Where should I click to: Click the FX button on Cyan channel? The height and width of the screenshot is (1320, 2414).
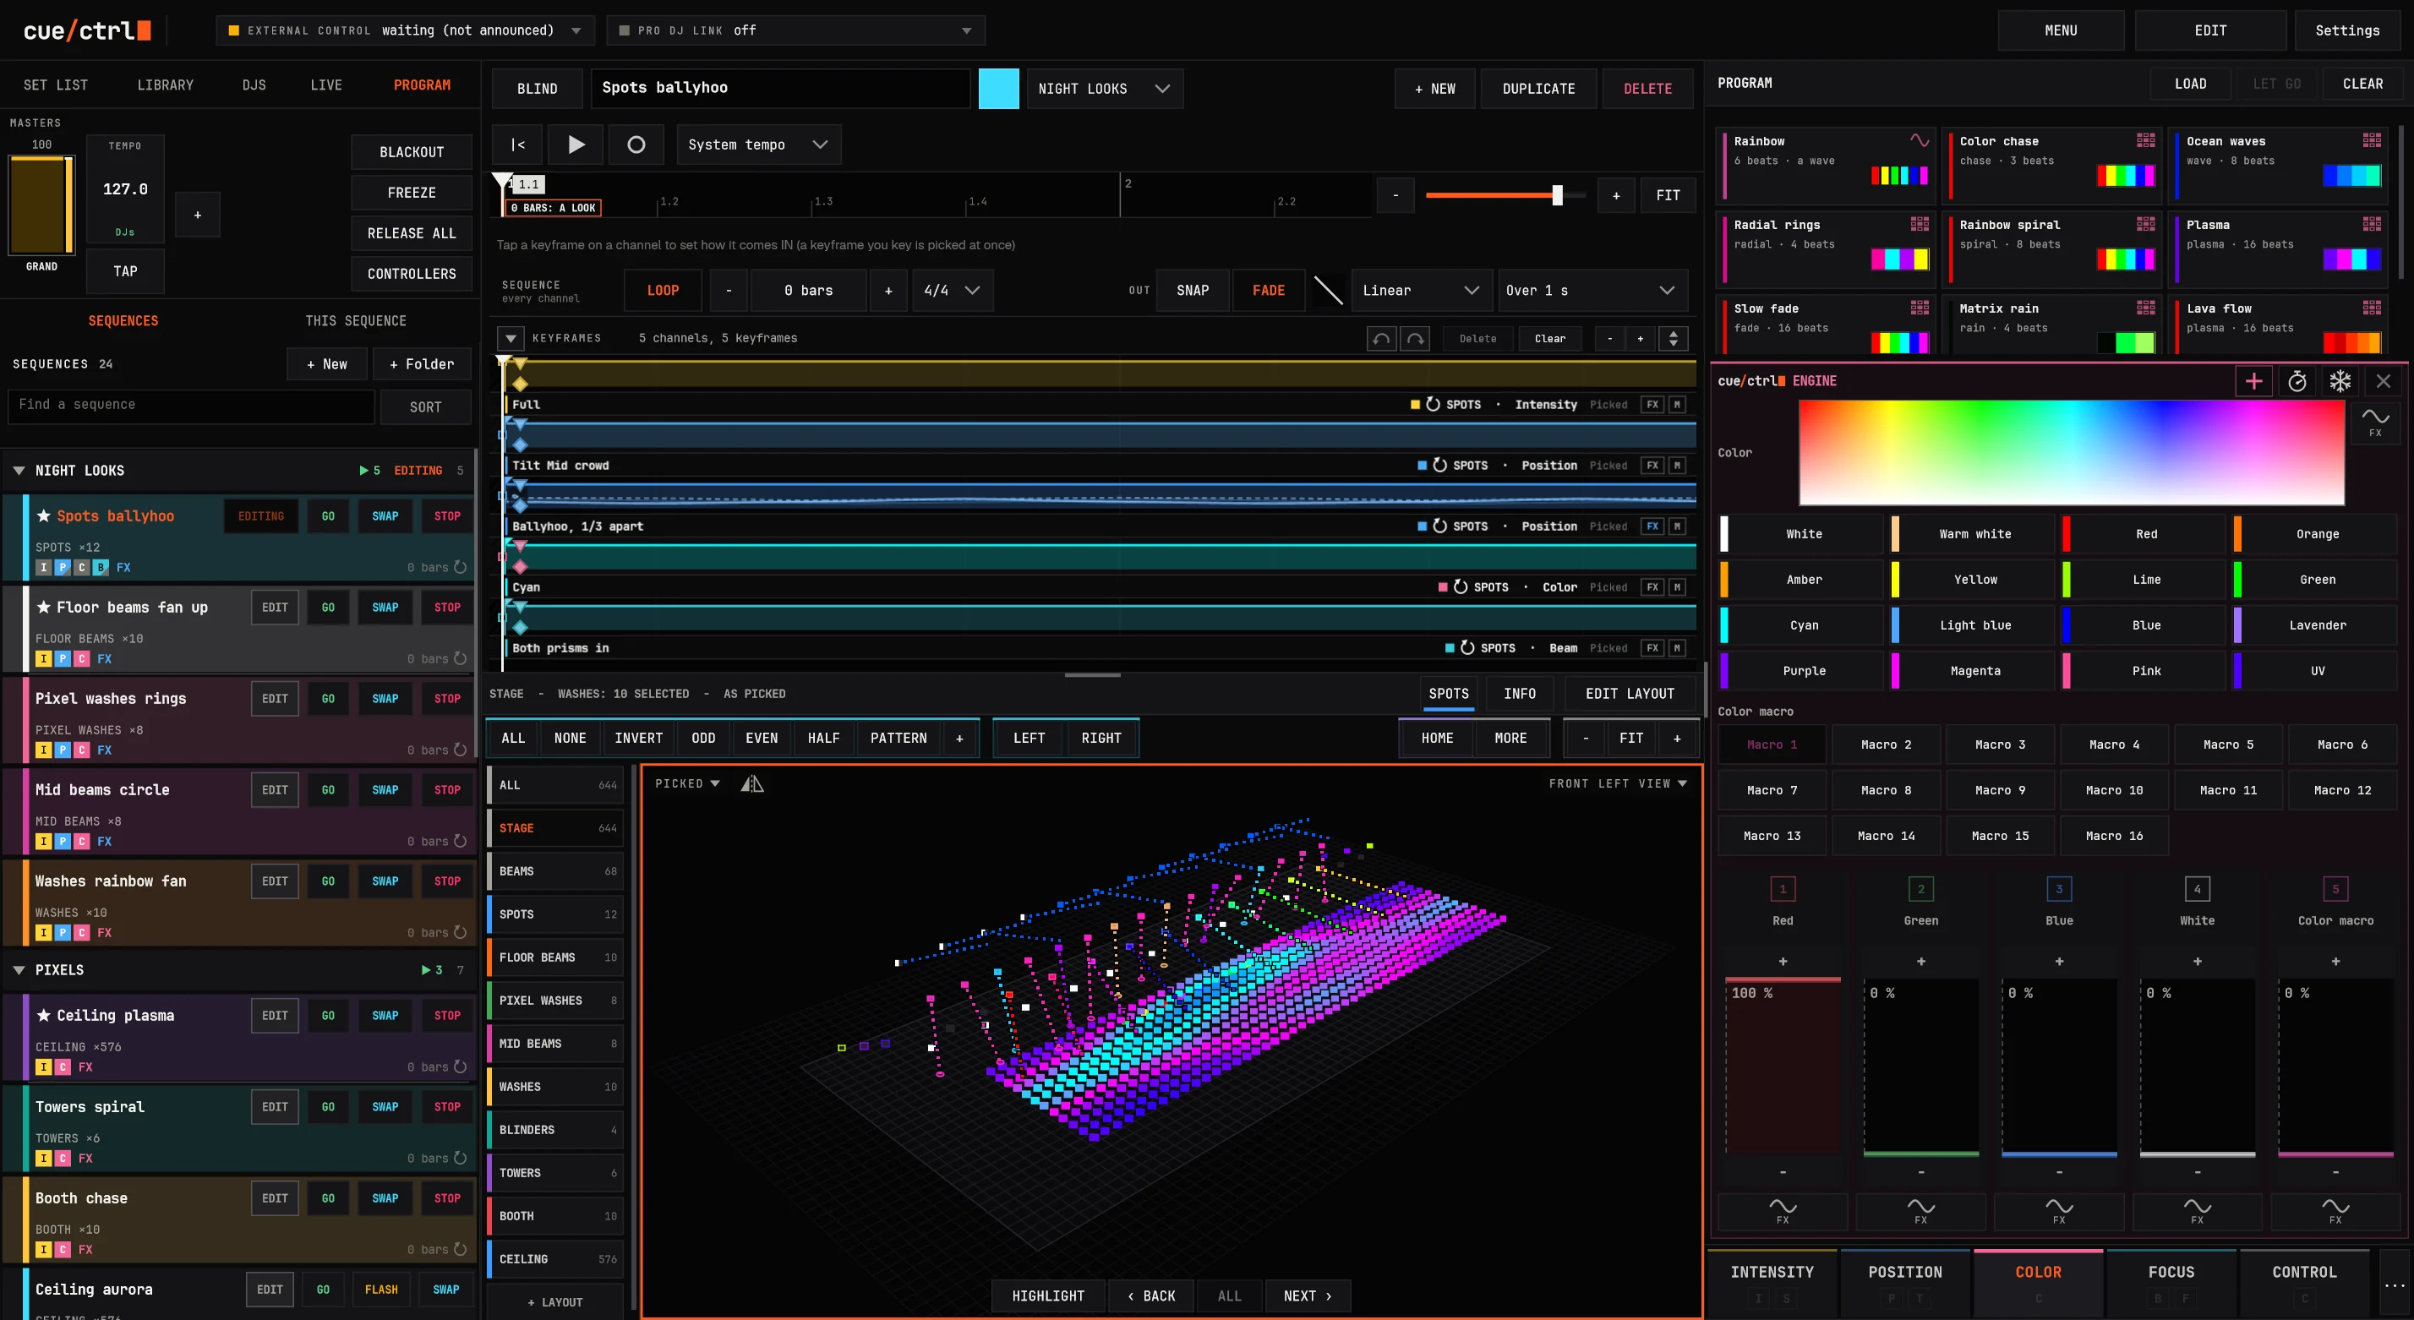[1652, 587]
